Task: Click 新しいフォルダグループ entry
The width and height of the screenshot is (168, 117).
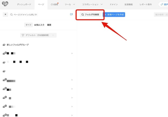Action: (18, 45)
